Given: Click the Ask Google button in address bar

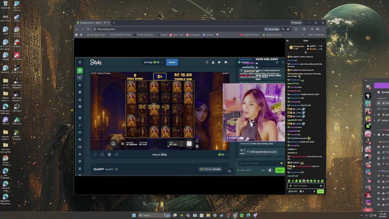Looking at the screenshot, I should click(272, 29).
